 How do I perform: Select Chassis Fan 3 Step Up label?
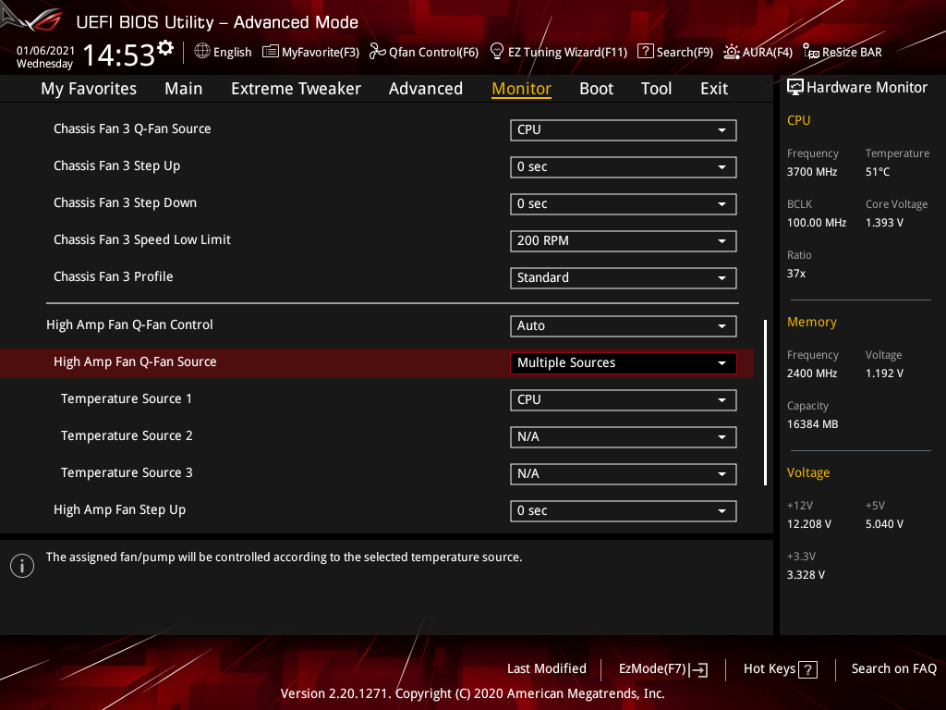point(117,166)
